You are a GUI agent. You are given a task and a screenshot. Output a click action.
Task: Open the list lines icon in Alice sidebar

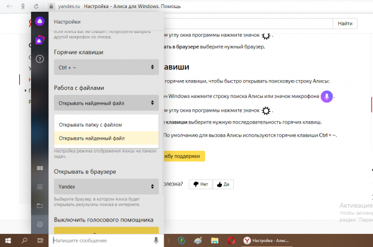40,187
